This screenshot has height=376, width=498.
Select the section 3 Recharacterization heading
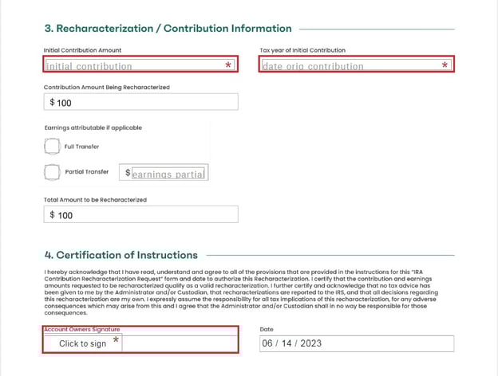168,28
